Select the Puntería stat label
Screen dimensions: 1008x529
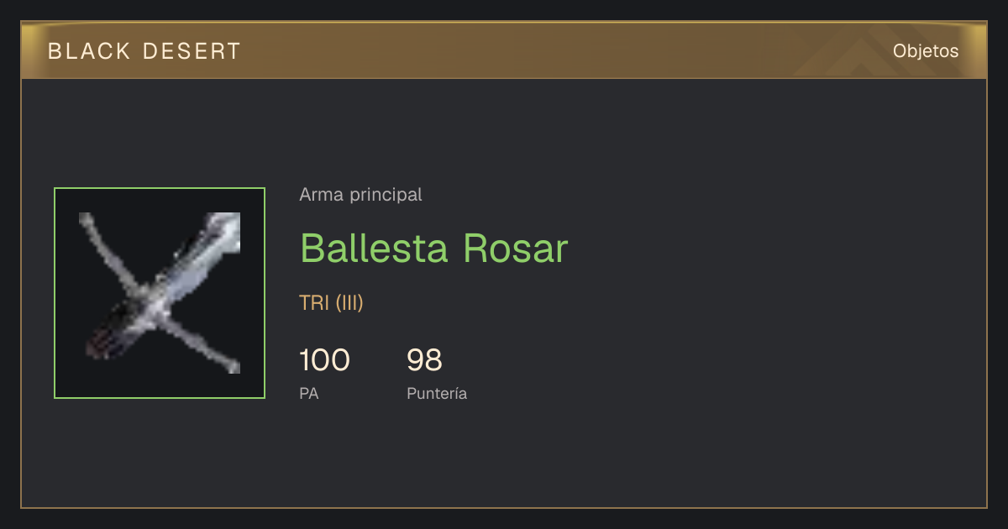pos(437,393)
